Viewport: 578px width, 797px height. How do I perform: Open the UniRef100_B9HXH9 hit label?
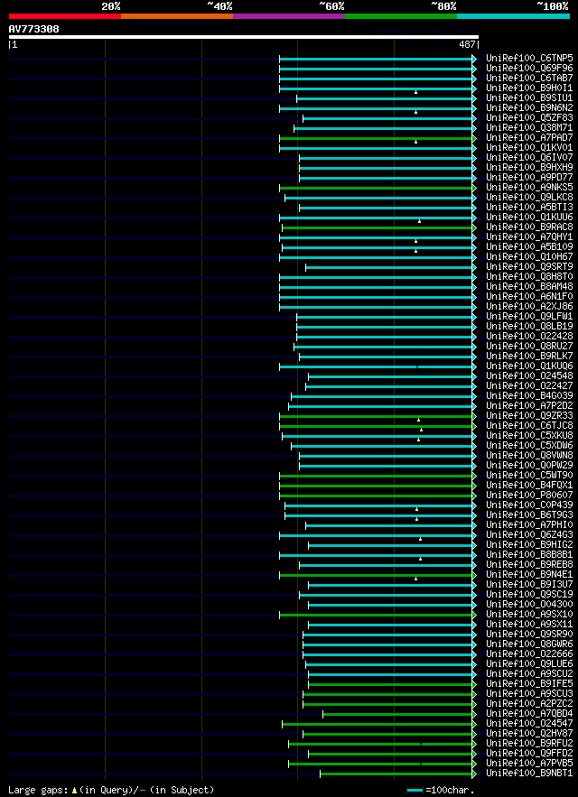(529, 168)
